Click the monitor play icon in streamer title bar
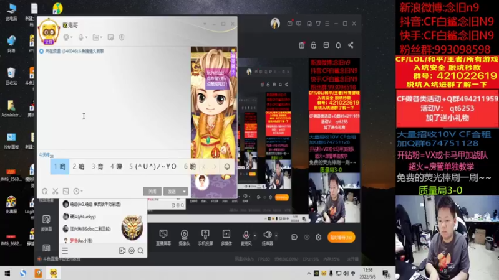 pos(299,24)
